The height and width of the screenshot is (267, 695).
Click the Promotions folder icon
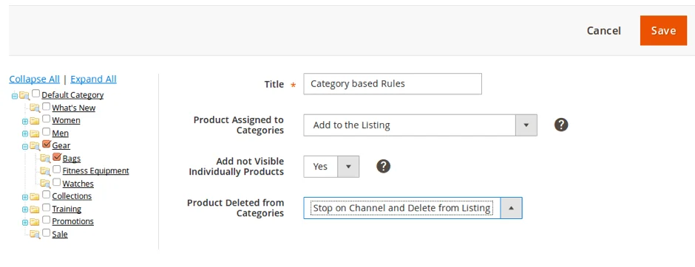pos(35,221)
